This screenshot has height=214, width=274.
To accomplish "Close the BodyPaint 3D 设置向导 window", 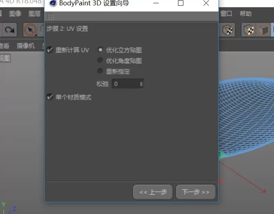I will [206, 3].
